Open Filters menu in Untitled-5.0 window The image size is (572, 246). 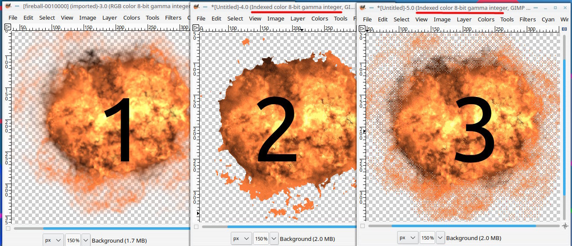tap(528, 19)
